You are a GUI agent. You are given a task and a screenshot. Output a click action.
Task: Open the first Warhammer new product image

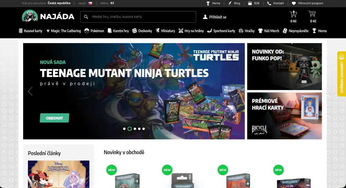[127, 180]
